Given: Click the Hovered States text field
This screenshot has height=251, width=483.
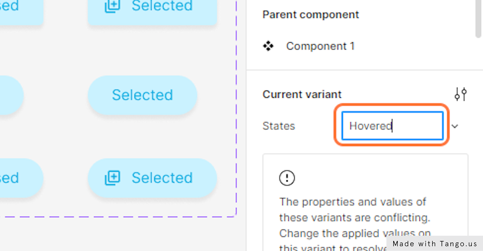Looking at the screenshot, I should [x=392, y=126].
